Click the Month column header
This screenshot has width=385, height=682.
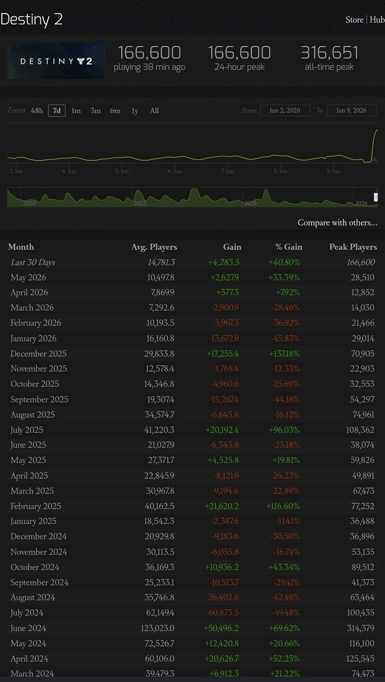(x=21, y=247)
